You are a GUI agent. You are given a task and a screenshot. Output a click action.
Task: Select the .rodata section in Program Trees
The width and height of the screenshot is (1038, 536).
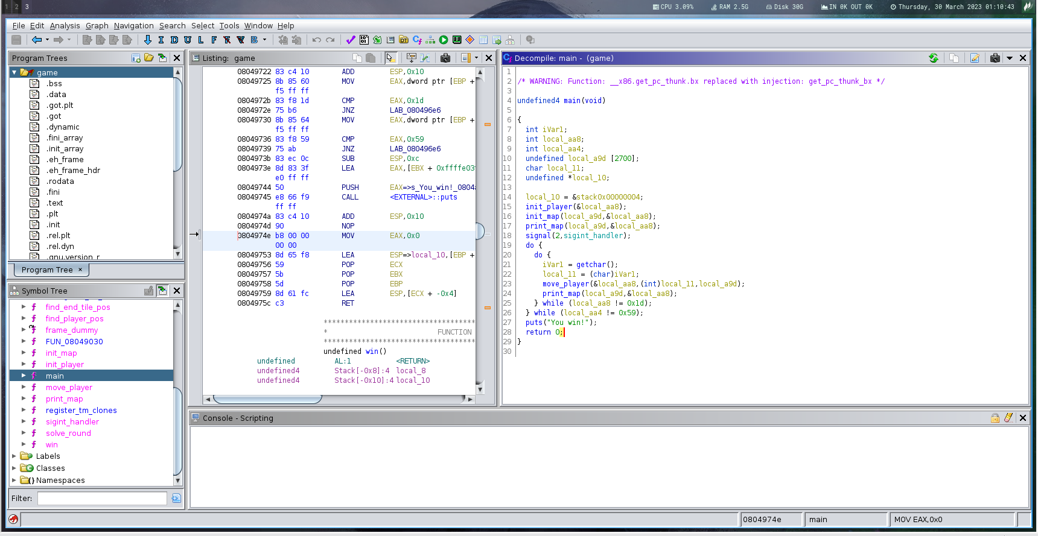[60, 181]
